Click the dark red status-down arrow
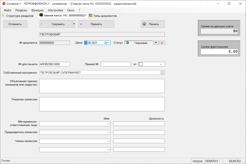The width and height of the screenshot is (246, 164). click(156, 43)
